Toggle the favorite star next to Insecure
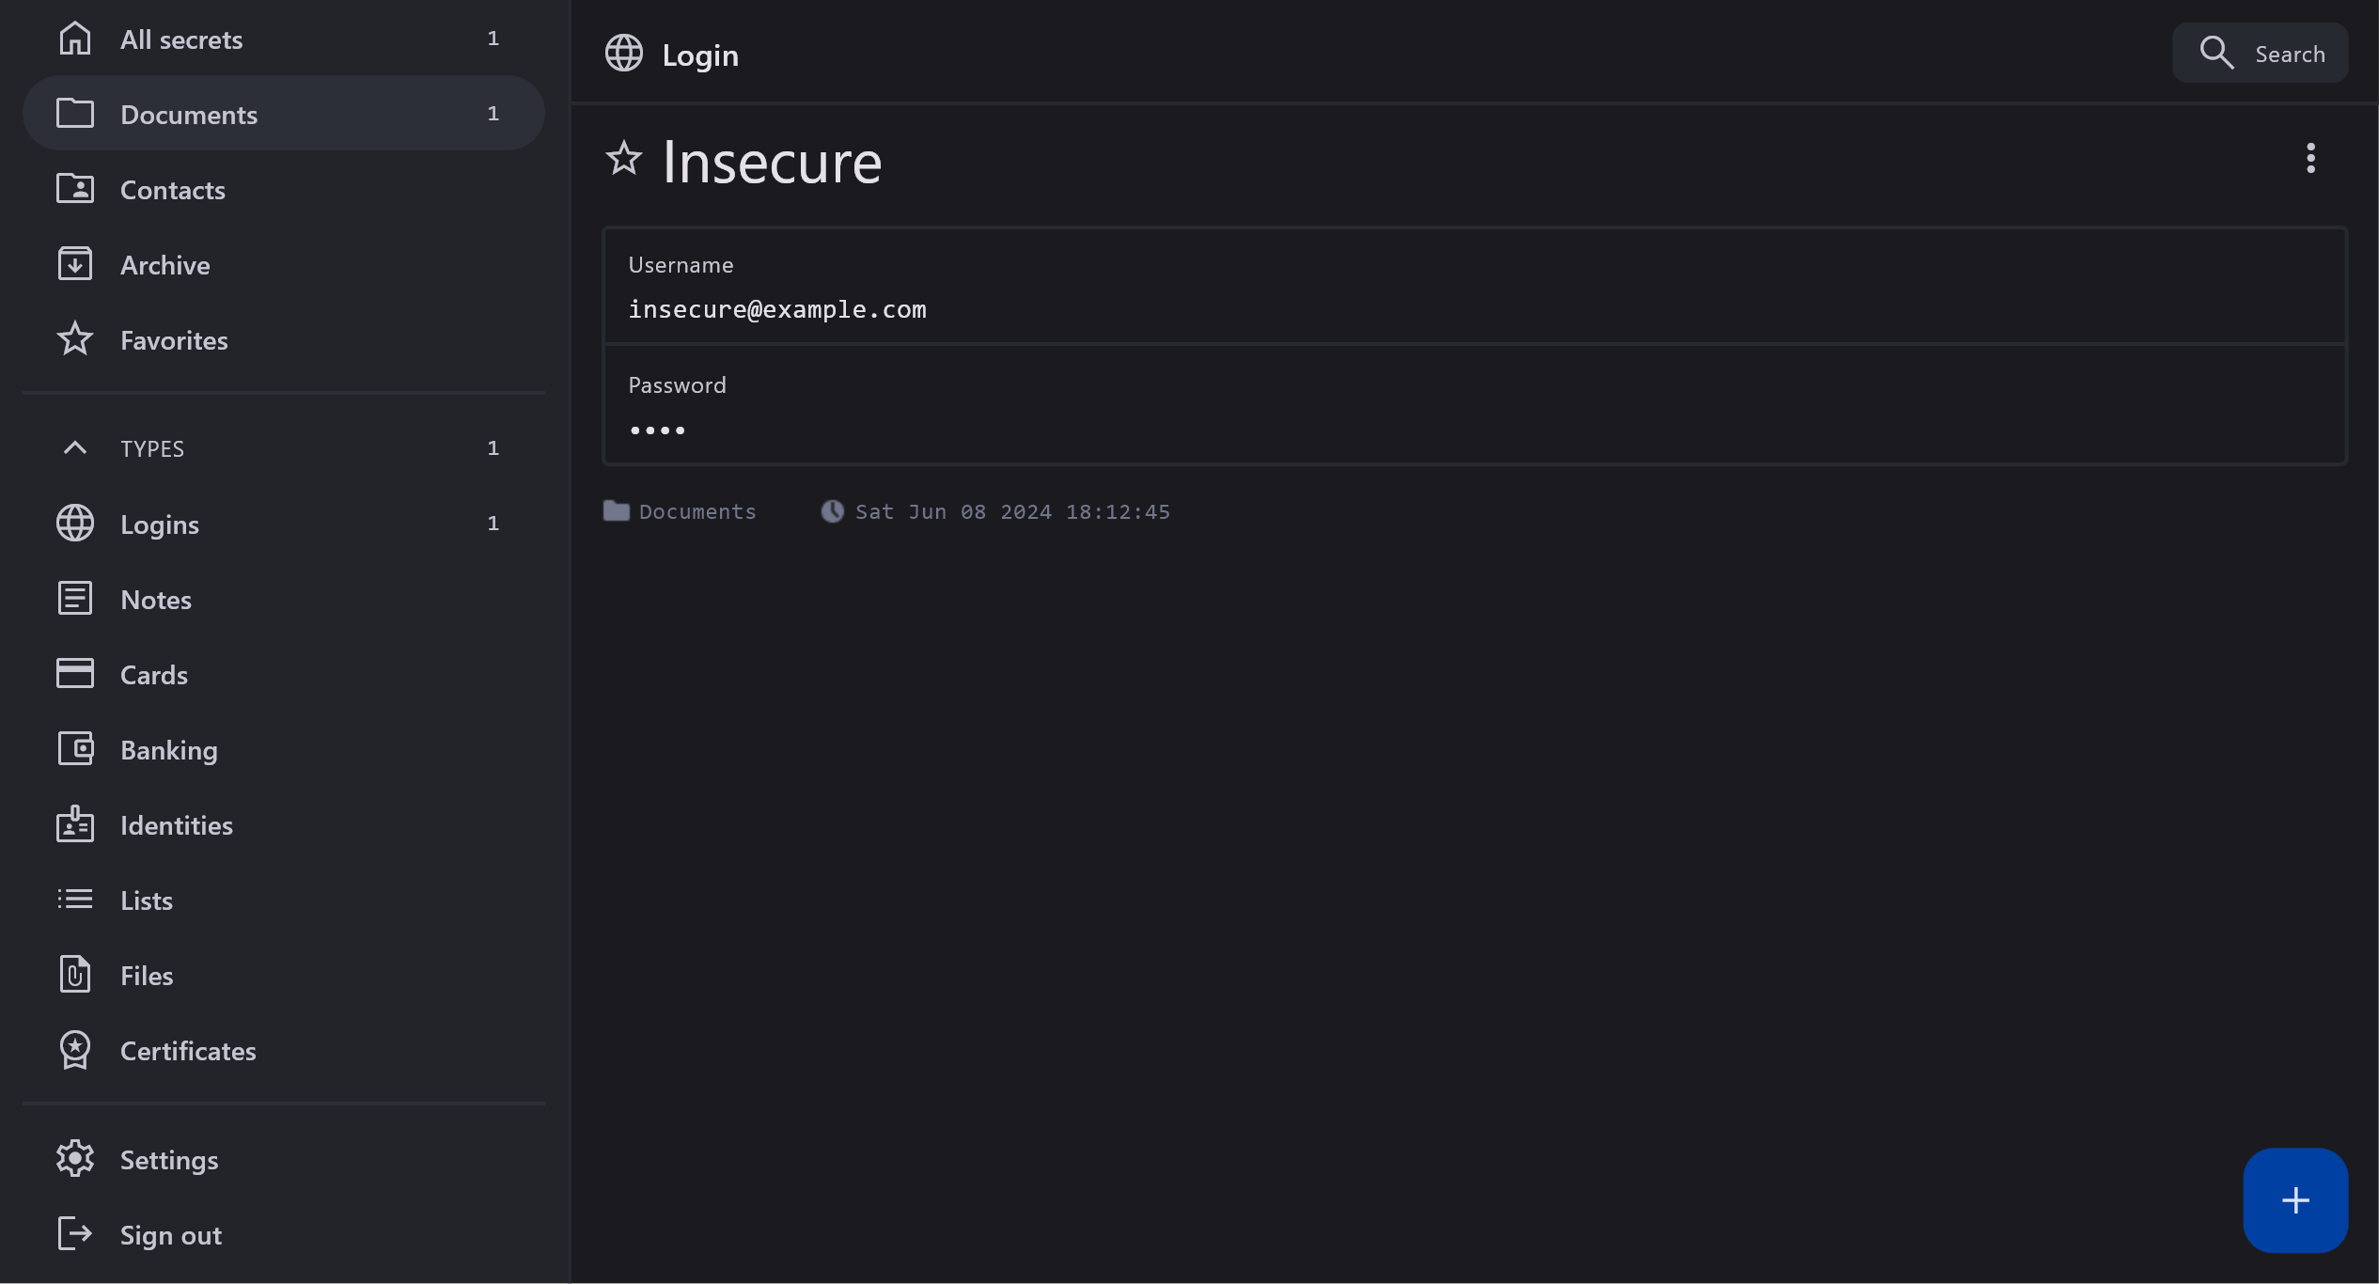2379x1284 pixels. point(623,158)
